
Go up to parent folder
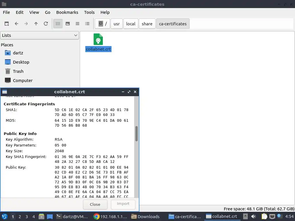coord(36,24)
